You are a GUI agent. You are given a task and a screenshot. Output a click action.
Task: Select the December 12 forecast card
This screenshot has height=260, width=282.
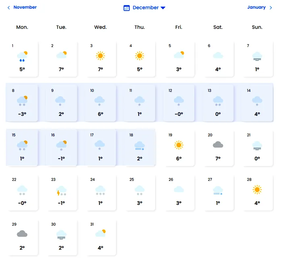pyautogui.click(x=178, y=103)
